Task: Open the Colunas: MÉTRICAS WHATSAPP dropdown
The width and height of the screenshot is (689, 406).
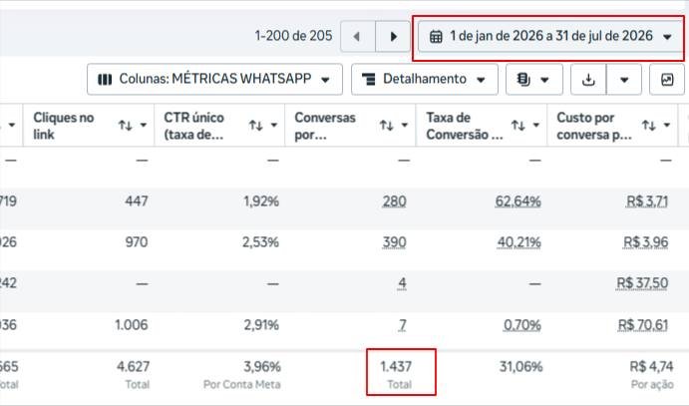Action: click(x=214, y=79)
